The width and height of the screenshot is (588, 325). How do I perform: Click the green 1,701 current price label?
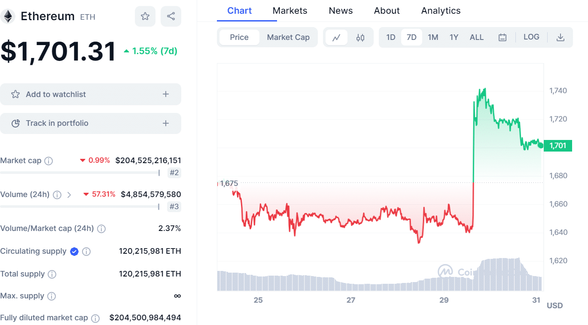[x=558, y=146]
